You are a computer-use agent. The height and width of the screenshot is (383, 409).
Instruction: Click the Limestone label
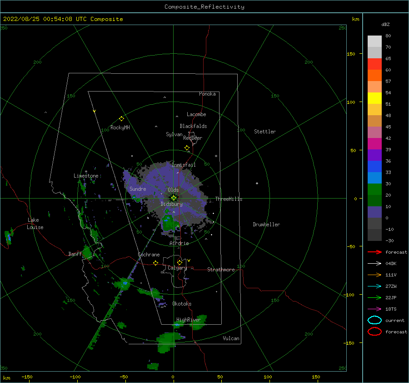86,176
